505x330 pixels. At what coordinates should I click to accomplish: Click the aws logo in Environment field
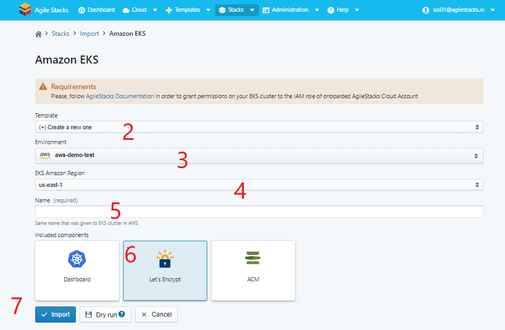pos(45,155)
